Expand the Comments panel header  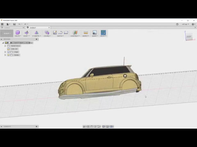[1, 127]
